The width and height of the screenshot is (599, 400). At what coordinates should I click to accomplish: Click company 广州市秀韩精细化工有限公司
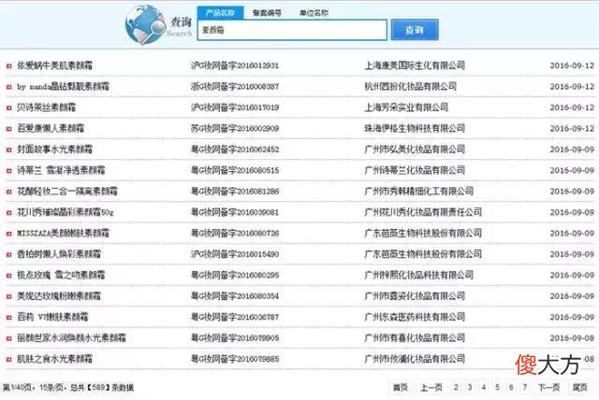[x=419, y=192]
